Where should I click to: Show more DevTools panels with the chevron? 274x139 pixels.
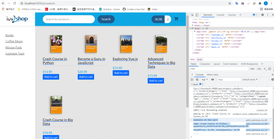pyautogui.click(x=240, y=15)
